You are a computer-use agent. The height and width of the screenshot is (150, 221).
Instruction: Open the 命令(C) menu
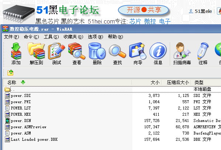pyautogui.click(x=31, y=37)
